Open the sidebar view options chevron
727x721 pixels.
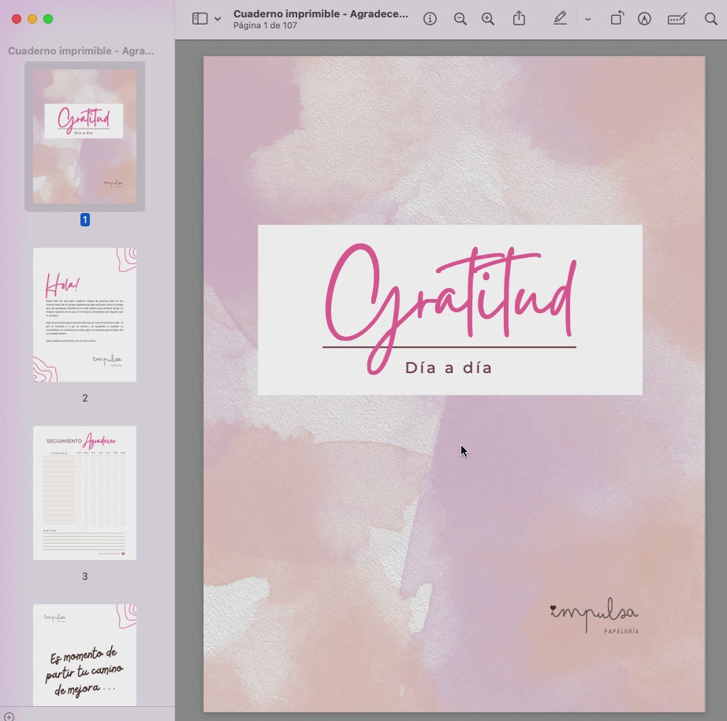[x=218, y=19]
